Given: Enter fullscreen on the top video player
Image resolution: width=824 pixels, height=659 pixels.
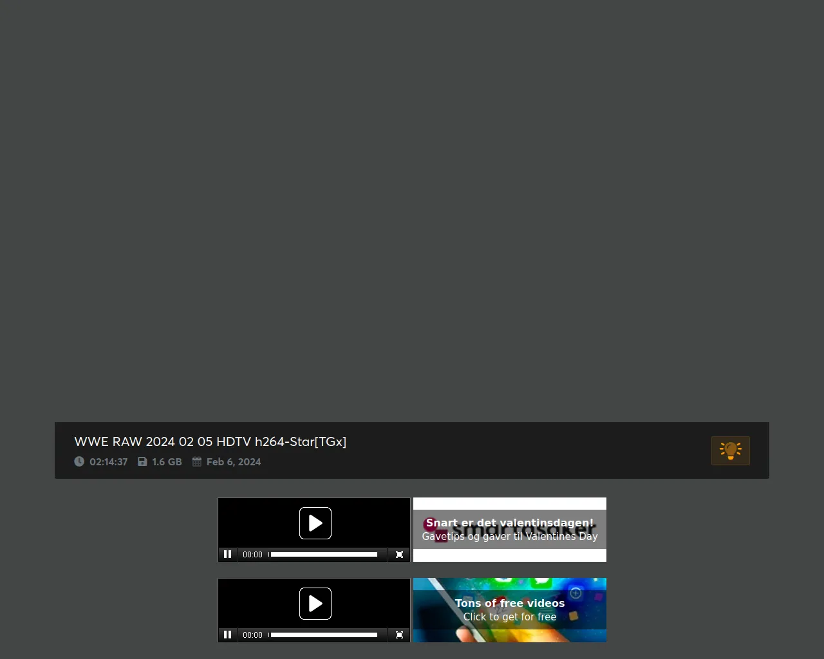Looking at the screenshot, I should (399, 554).
